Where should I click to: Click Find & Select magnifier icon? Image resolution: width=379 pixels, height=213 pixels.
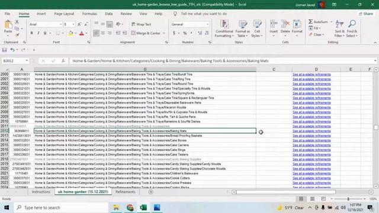(352, 24)
